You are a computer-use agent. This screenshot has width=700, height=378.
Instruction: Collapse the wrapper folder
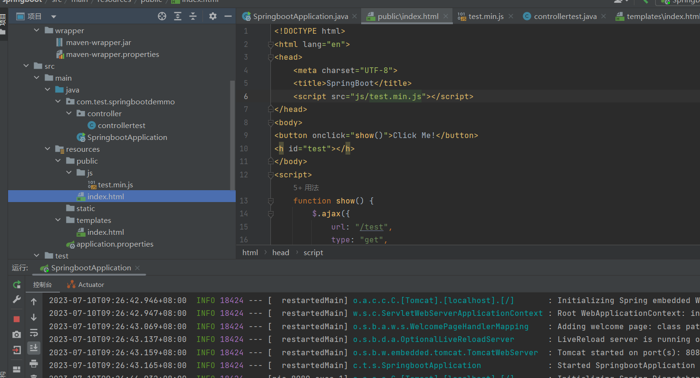coord(37,30)
